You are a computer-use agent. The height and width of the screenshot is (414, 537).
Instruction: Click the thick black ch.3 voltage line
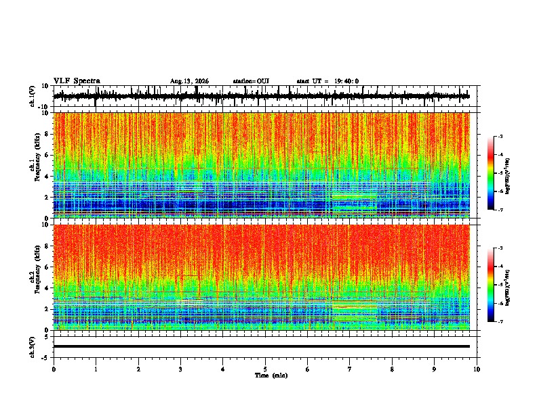point(262,346)
